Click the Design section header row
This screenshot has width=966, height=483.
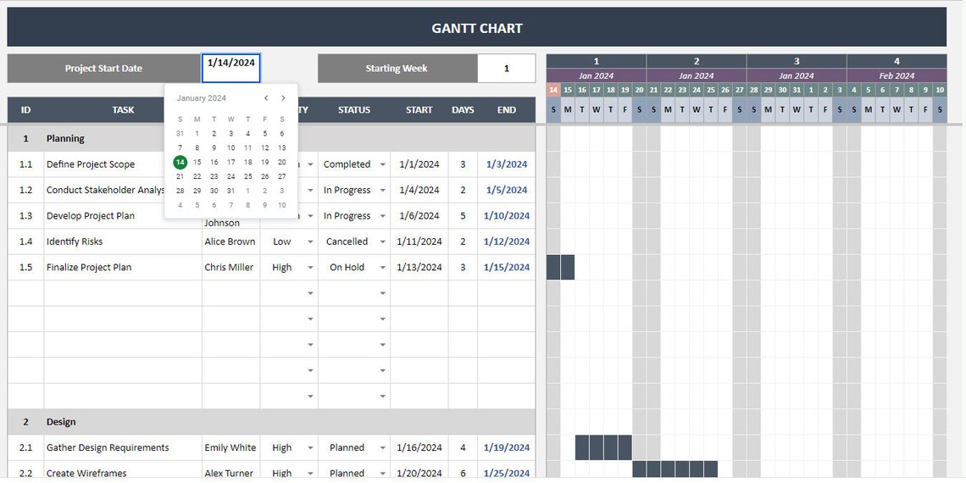tap(271, 422)
